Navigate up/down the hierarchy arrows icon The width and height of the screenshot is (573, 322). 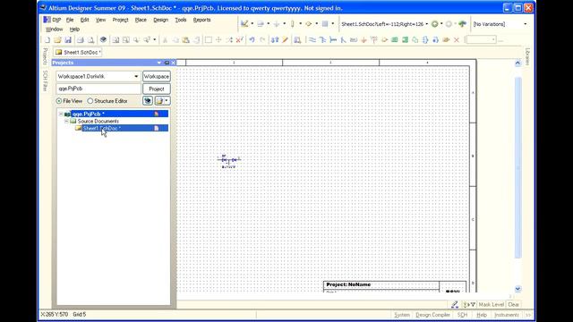pyautogui.click(x=275, y=39)
